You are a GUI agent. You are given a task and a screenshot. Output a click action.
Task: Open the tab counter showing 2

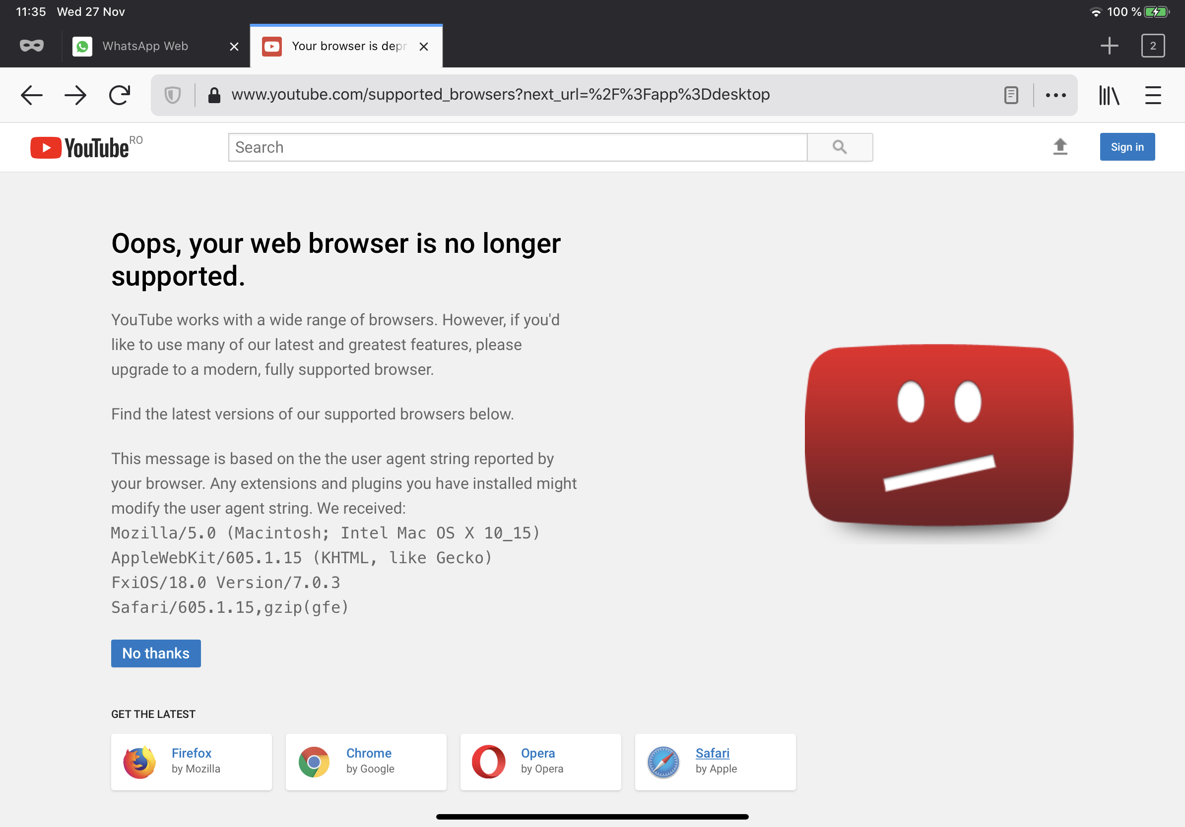coord(1152,46)
